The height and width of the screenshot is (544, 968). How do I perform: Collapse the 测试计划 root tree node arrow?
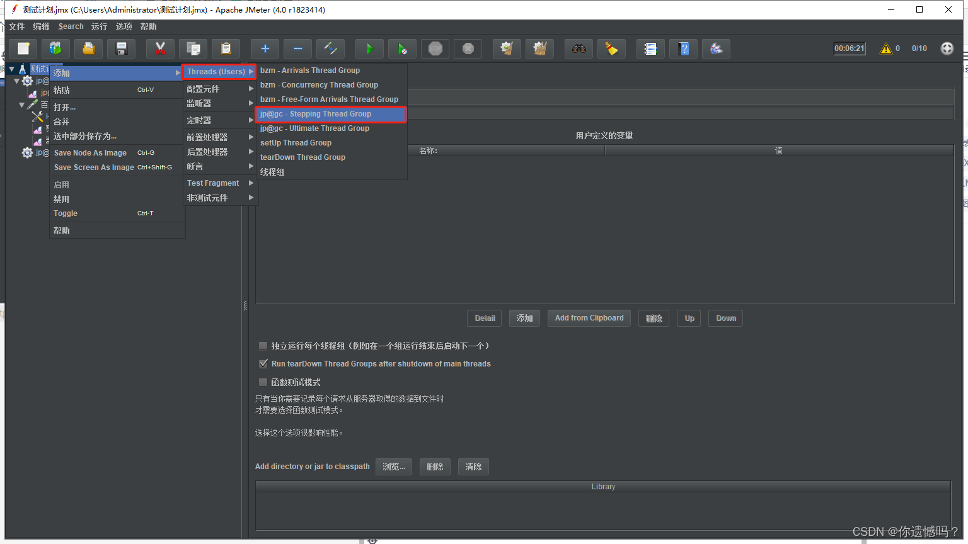point(11,69)
